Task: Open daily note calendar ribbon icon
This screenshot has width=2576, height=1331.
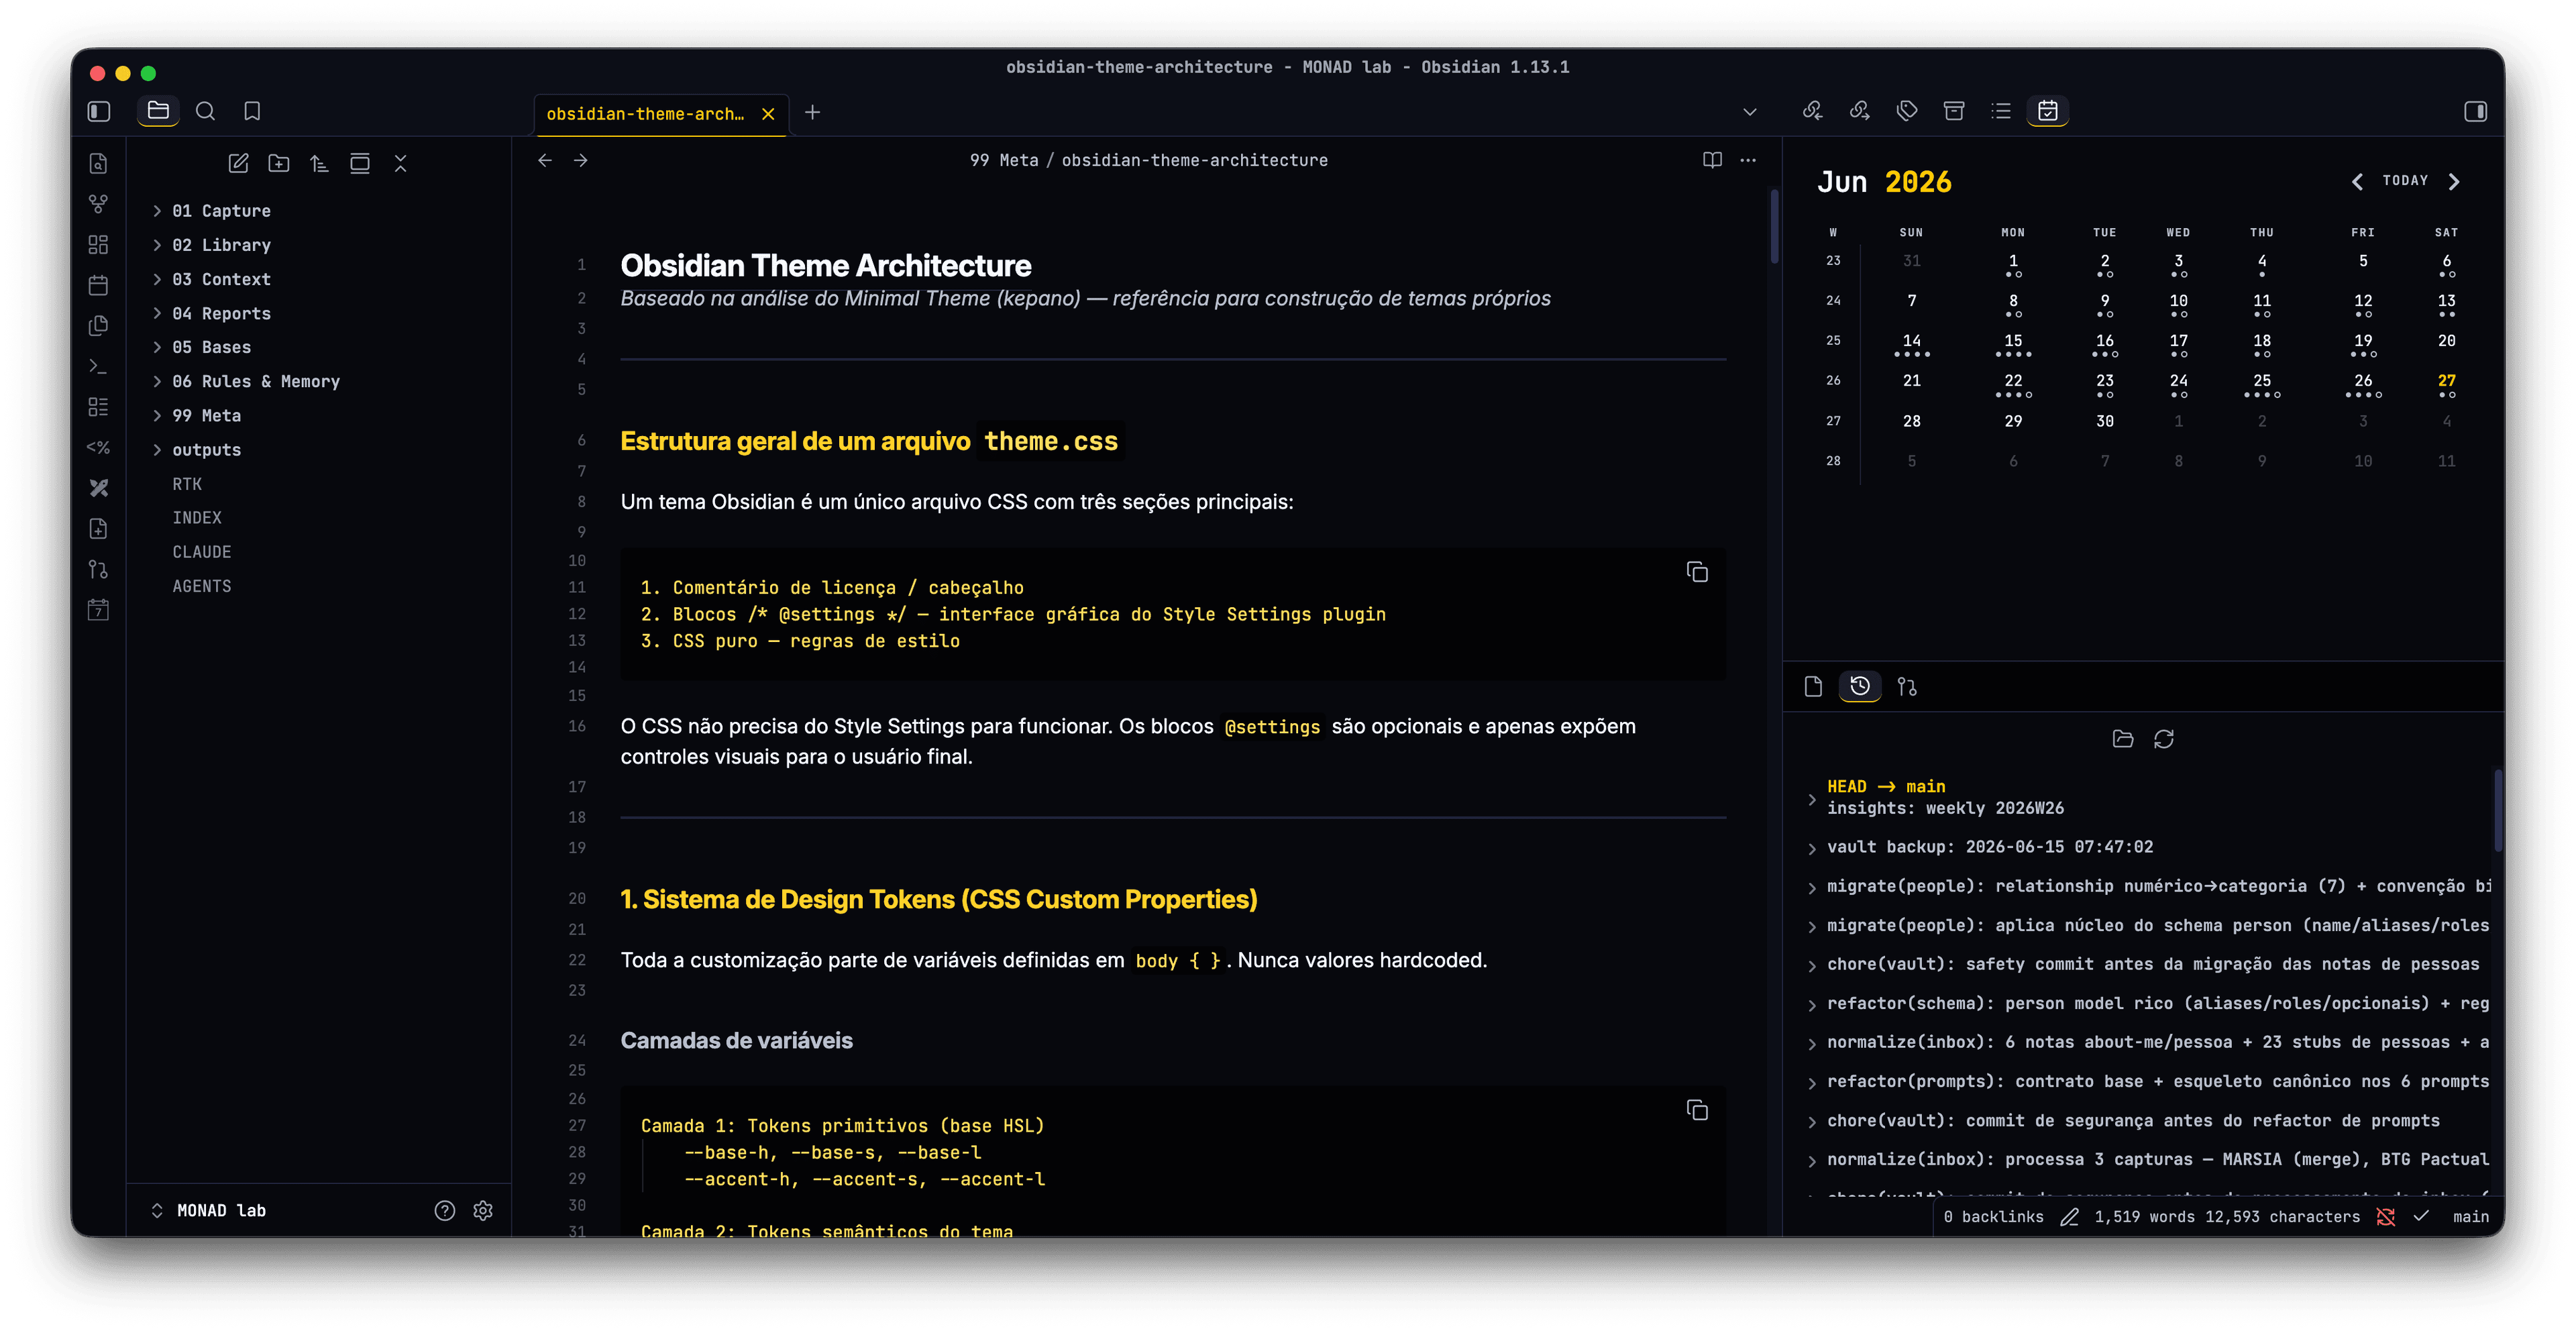Action: click(98, 285)
